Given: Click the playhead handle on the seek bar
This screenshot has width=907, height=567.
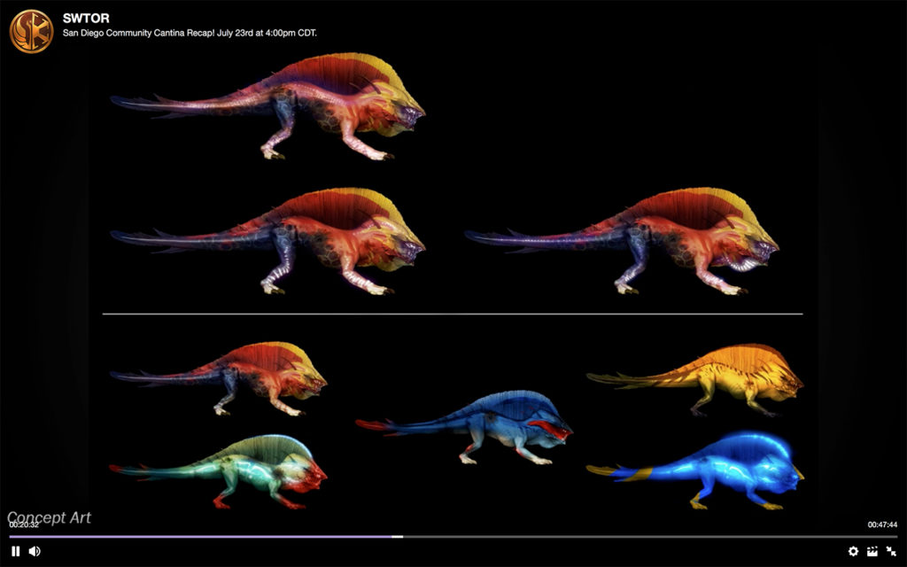Looking at the screenshot, I should [x=398, y=536].
